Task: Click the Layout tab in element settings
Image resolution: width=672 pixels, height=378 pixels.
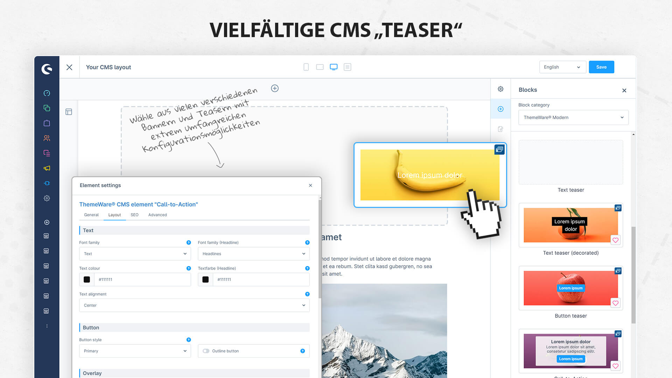Action: coord(114,215)
